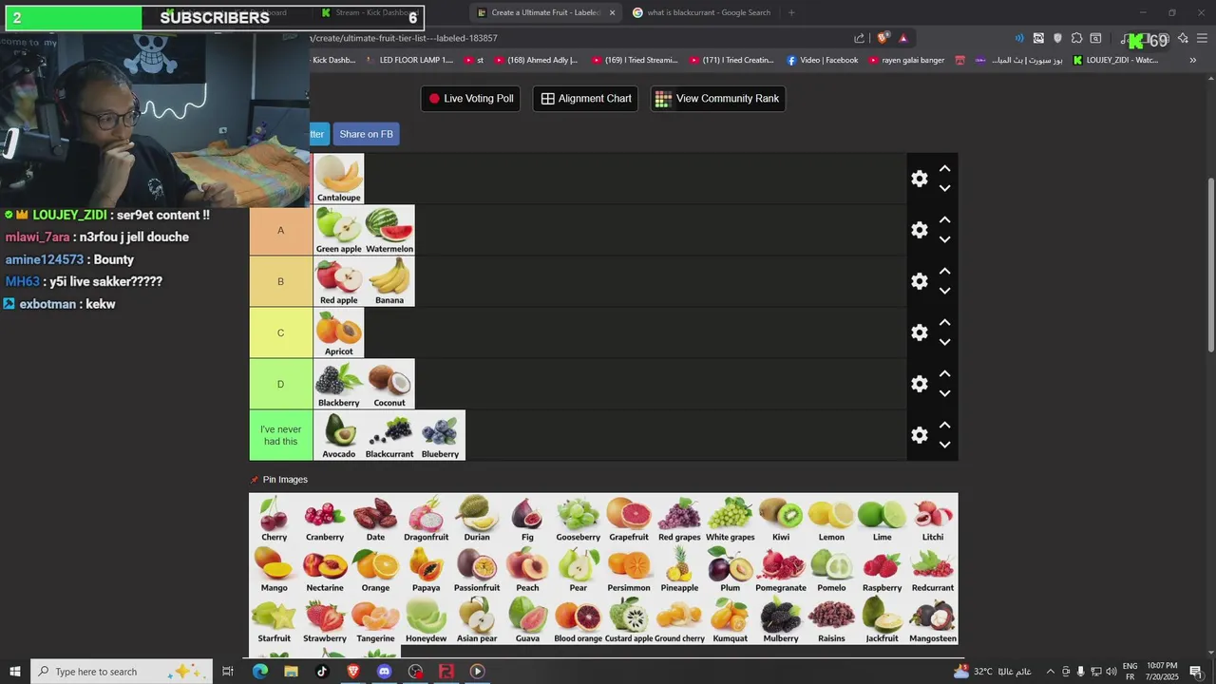Click tier A orange label
Image resolution: width=1216 pixels, height=684 pixels.
pos(281,230)
